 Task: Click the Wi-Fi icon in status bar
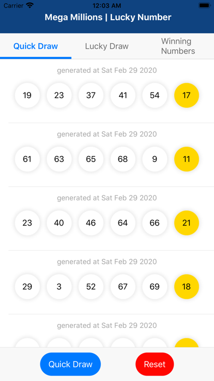30,5
